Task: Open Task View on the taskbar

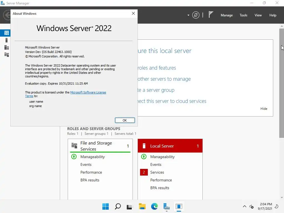Action: click(130, 206)
